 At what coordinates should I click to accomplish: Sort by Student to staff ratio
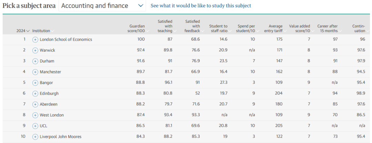tap(218, 29)
